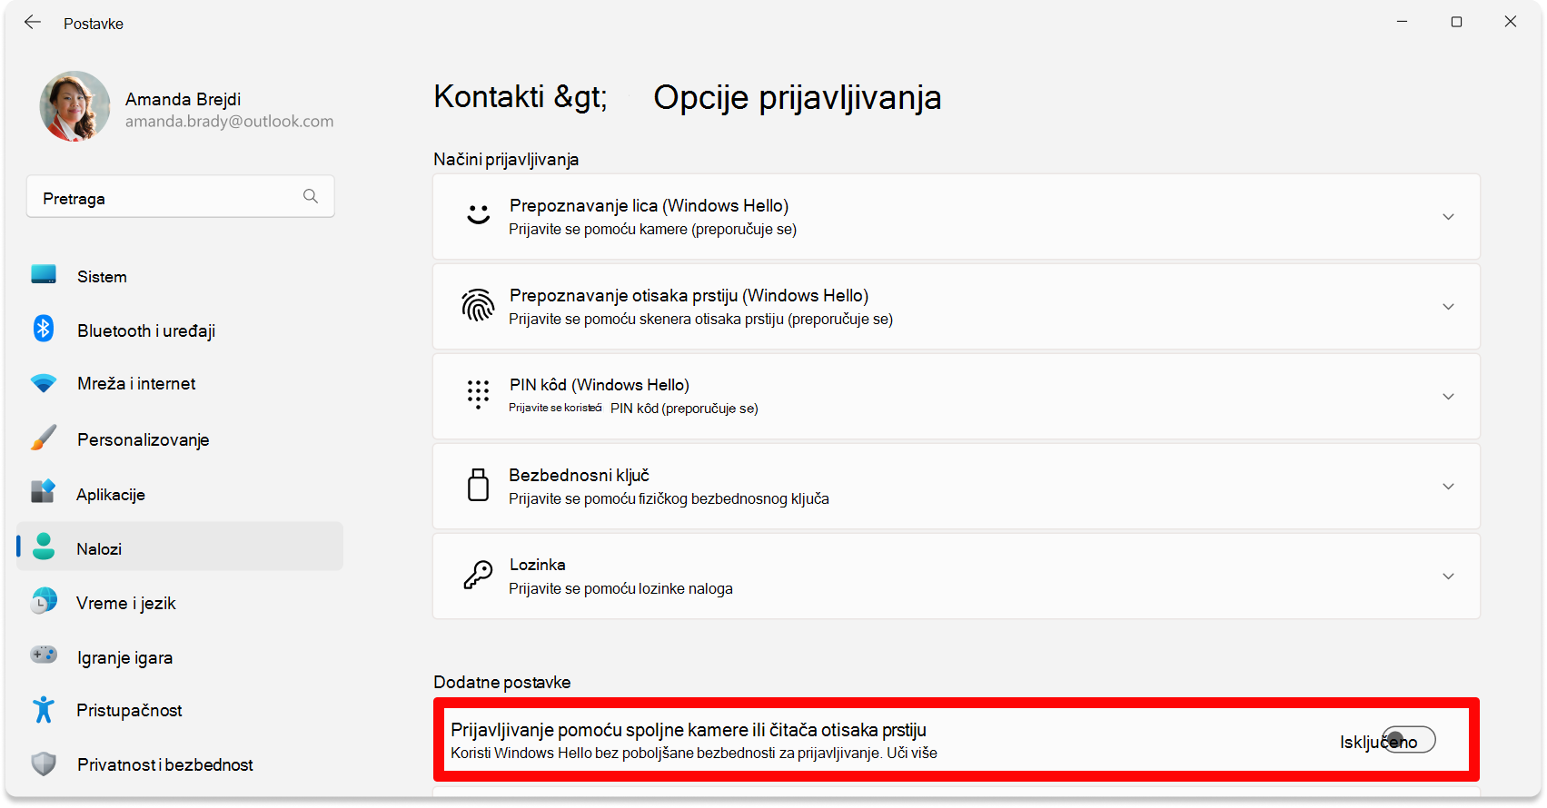Click 'Prijavite se pomoću lozinke naloga' text
Screen dimensions: 1547x808
pyautogui.click(x=620, y=589)
